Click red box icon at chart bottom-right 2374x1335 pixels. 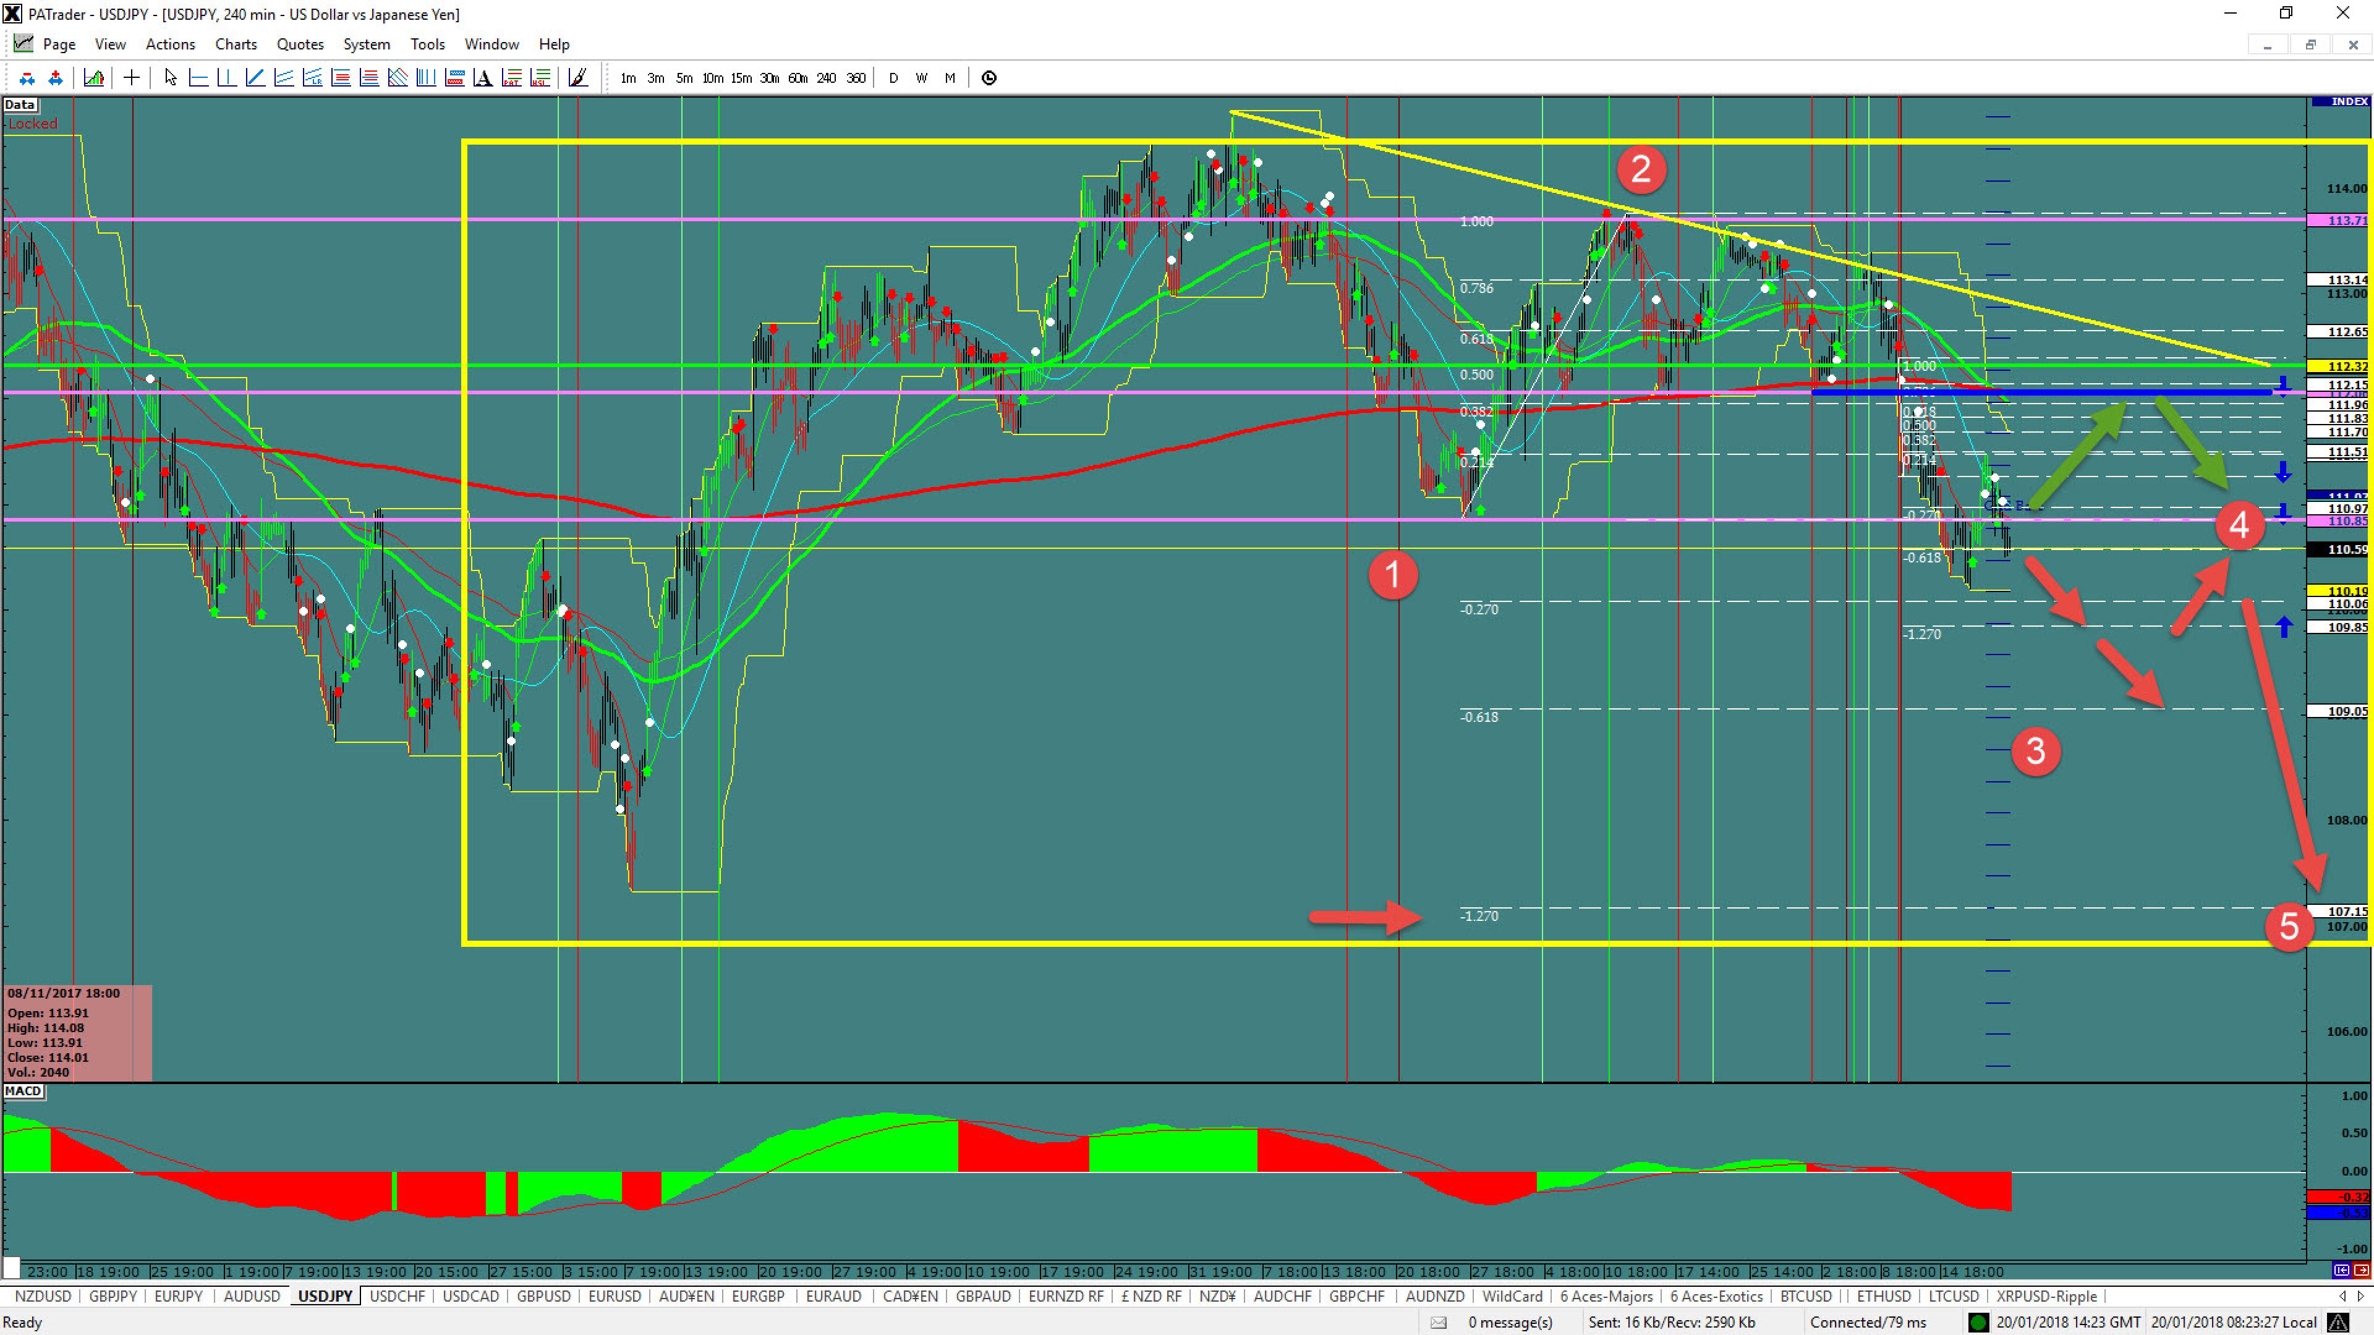2362,1271
